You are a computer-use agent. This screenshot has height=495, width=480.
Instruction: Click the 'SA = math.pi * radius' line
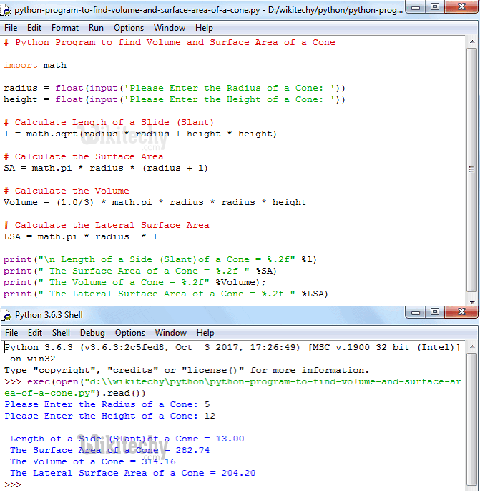click(x=106, y=168)
